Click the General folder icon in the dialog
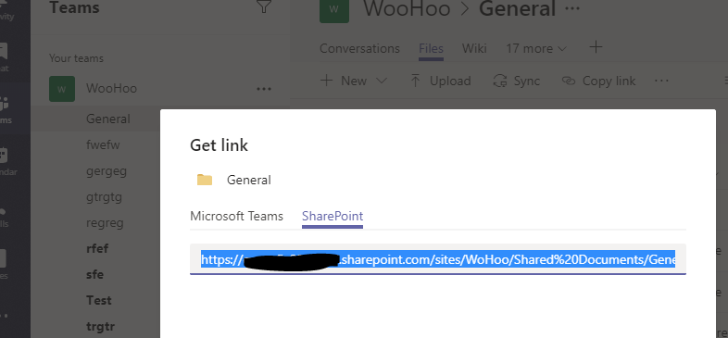The width and height of the screenshot is (728, 338). [205, 181]
